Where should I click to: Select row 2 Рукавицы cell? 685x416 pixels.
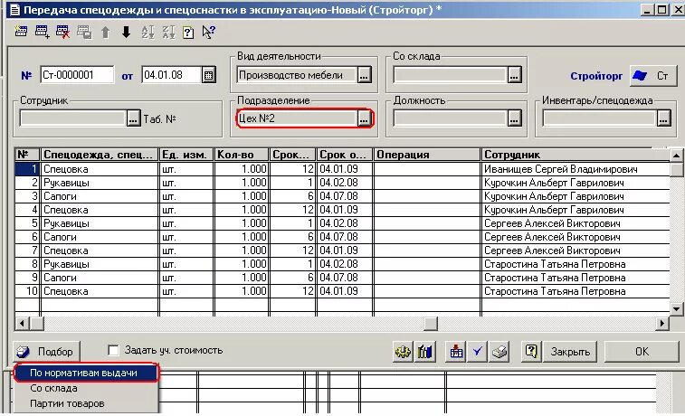pos(100,183)
